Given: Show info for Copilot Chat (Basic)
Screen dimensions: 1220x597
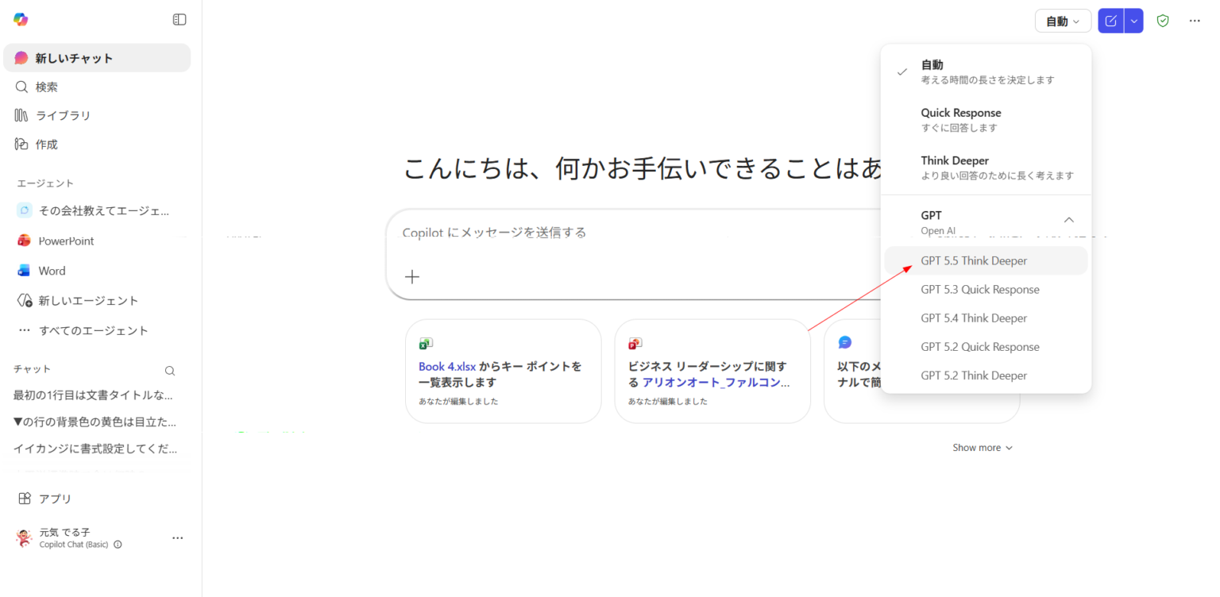Looking at the screenshot, I should [x=118, y=545].
